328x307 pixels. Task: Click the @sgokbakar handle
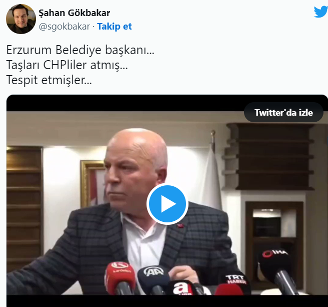click(x=64, y=27)
